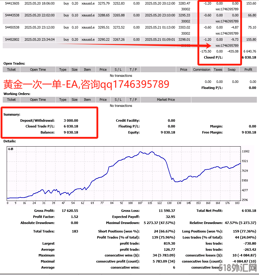Screen dimensions: 259x275
Task: Click open time 2025.05.20 22:02:00
Action: point(39,15)
